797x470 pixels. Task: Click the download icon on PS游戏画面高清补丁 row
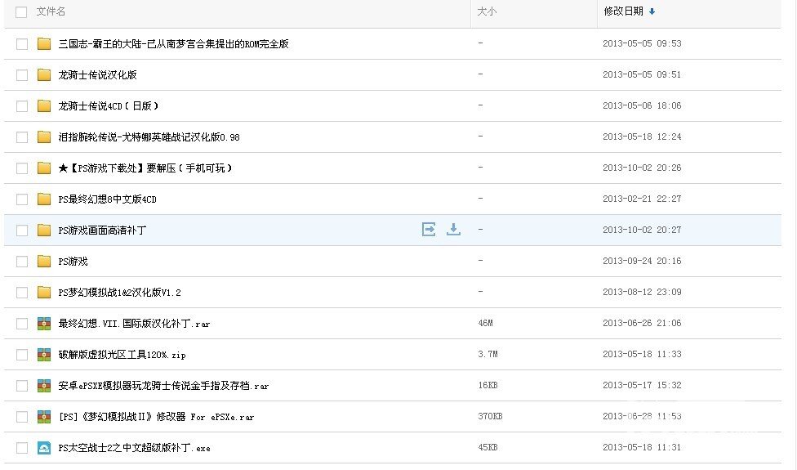pyautogui.click(x=453, y=230)
